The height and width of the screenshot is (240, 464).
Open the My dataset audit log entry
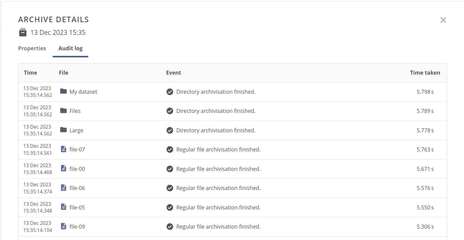pyautogui.click(x=216, y=92)
